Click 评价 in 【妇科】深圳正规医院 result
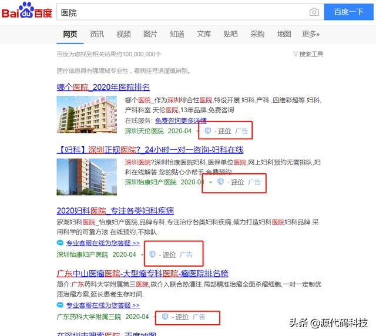This screenshot has height=336, width=376. point(237,182)
